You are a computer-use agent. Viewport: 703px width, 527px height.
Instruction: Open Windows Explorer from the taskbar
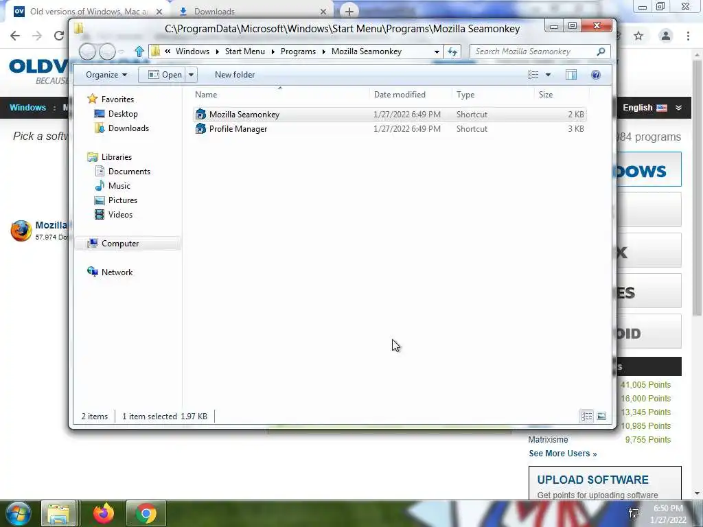[x=58, y=513]
